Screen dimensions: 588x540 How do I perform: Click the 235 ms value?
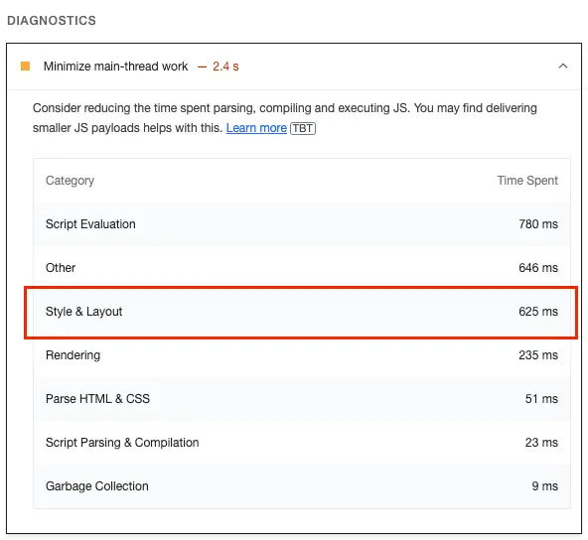(538, 355)
